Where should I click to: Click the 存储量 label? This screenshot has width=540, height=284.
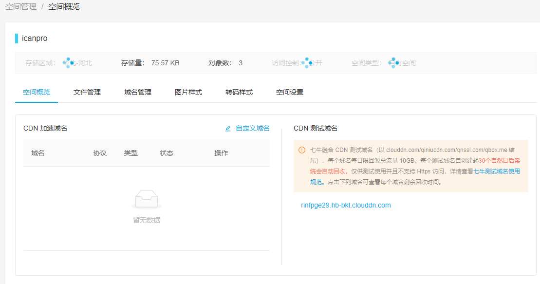tap(132, 63)
